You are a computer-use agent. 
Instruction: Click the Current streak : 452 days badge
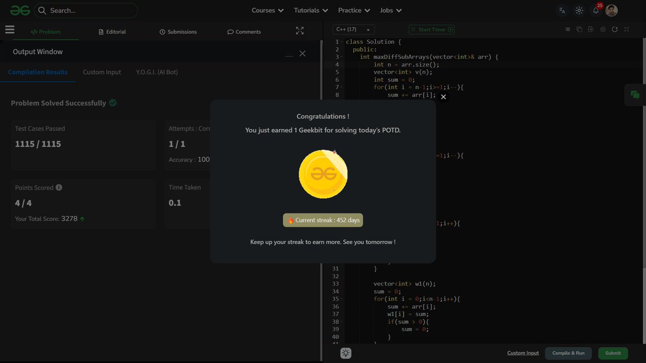click(x=323, y=220)
